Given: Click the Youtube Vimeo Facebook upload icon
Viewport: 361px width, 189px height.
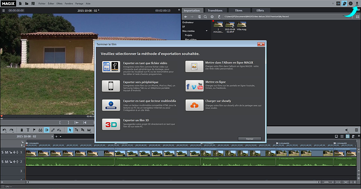Looking at the screenshot, I should click(x=194, y=86).
